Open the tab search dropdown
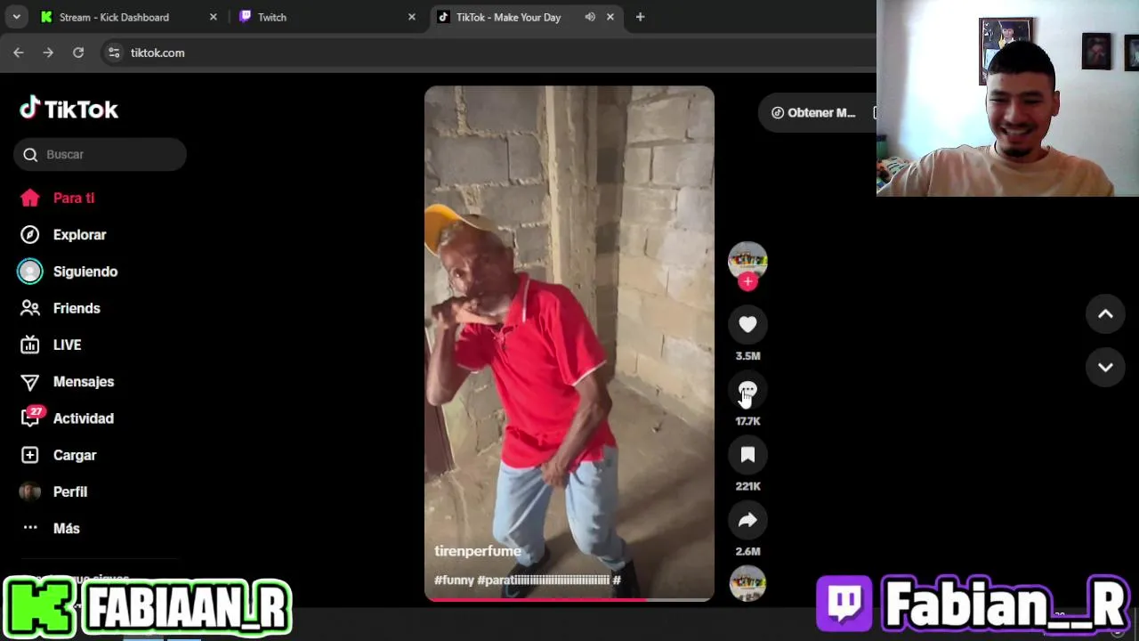This screenshot has width=1139, height=641. (16, 17)
